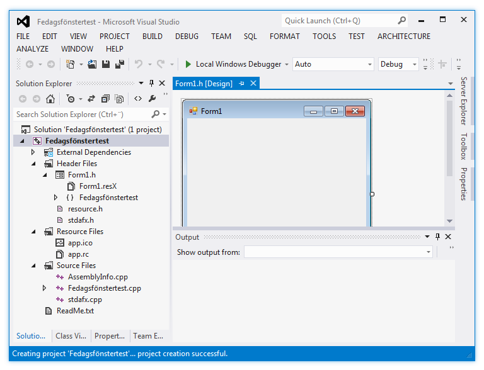Expand the Fedagsfönstertest namespace node
Image resolution: width=484 pixels, height=370 pixels.
pos(55,198)
